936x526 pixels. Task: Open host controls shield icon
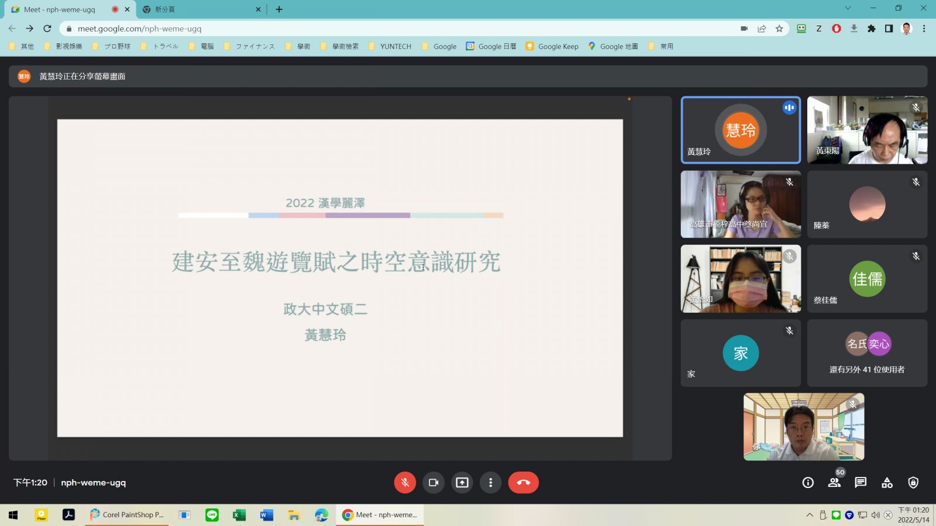pyautogui.click(x=913, y=483)
